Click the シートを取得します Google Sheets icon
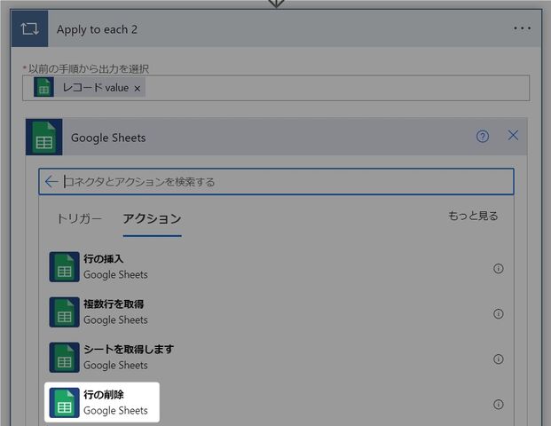 [64, 358]
